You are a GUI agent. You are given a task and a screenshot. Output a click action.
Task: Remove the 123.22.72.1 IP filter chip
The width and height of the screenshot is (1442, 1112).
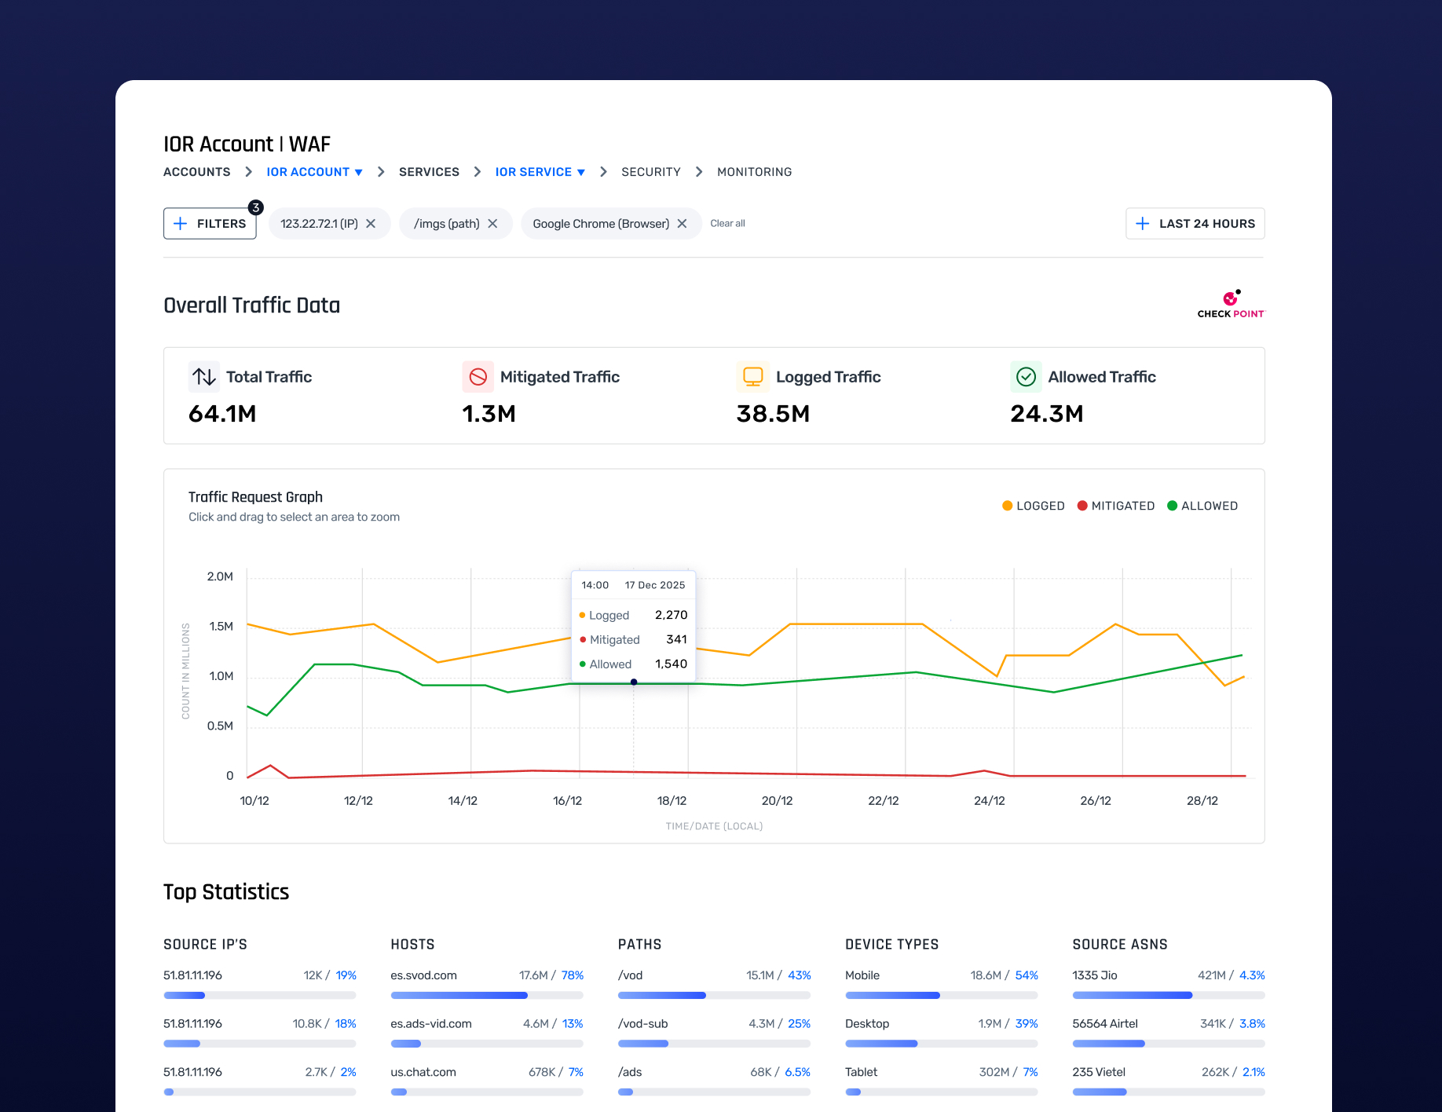pos(371,224)
